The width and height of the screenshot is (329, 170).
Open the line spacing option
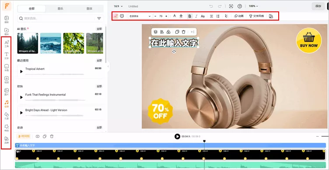tap(218, 16)
